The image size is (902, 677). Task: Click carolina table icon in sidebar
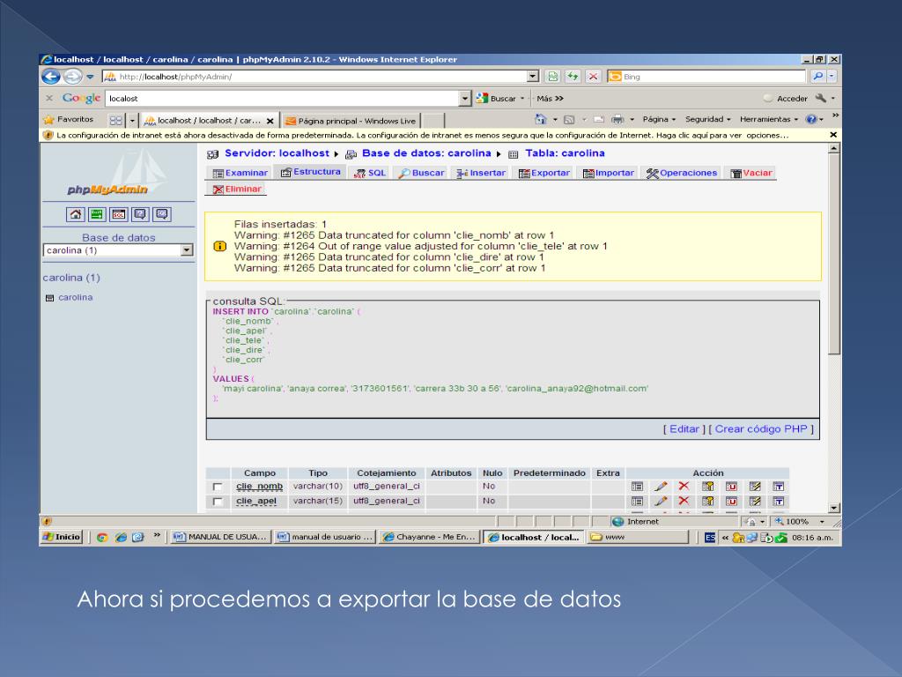(49, 298)
